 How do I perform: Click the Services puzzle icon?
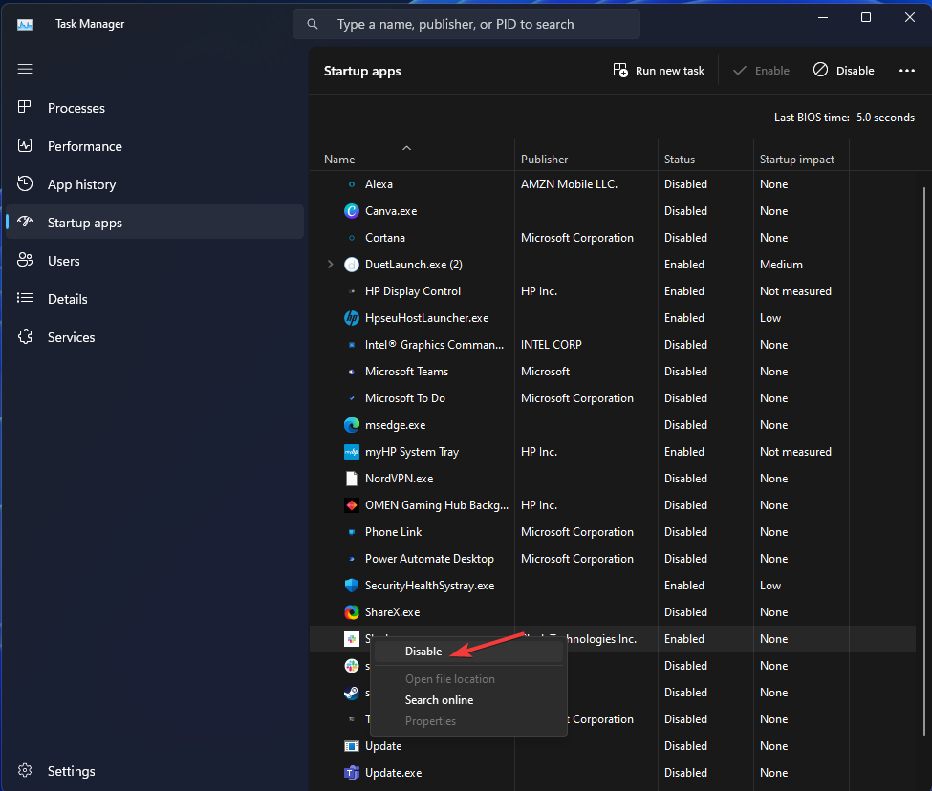(x=25, y=336)
